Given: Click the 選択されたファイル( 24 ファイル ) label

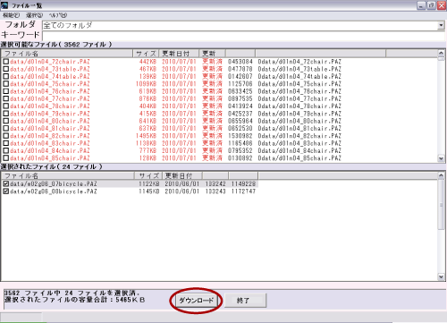Looking at the screenshot, I should (x=52, y=166).
